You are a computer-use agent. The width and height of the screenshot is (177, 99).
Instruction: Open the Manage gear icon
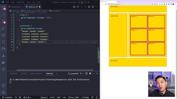click(x=4, y=92)
